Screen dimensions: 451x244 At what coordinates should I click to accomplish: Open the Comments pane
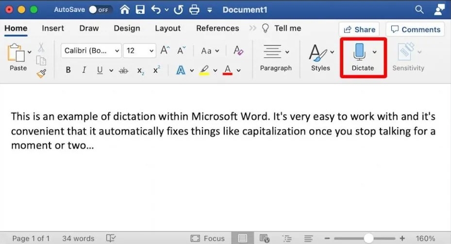click(416, 29)
